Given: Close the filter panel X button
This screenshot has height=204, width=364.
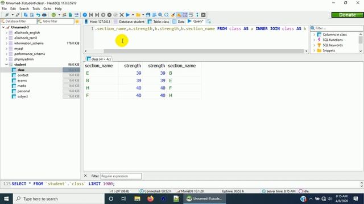Looking at the screenshot, I should [85, 176].
